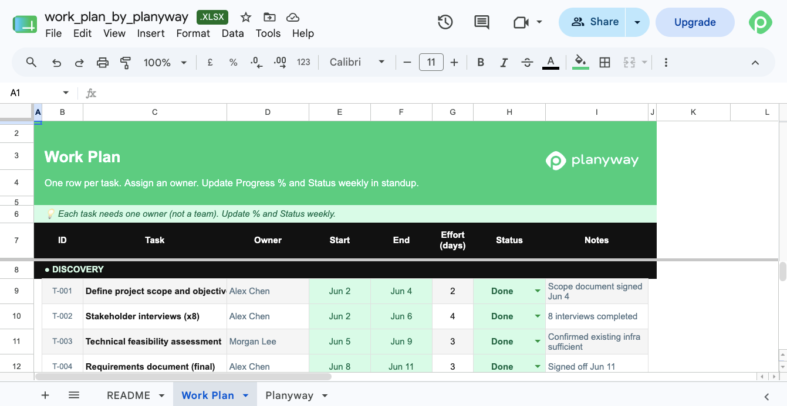Redo the last action
The width and height of the screenshot is (787, 406).
click(x=79, y=62)
